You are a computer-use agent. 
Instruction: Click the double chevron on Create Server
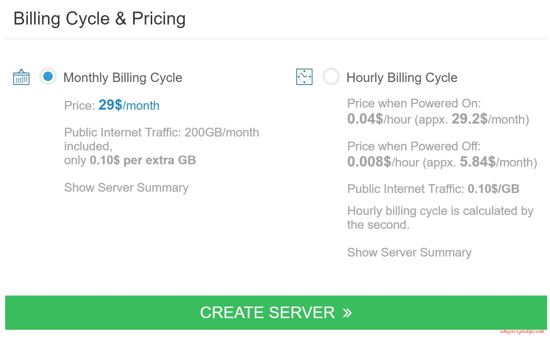click(347, 313)
